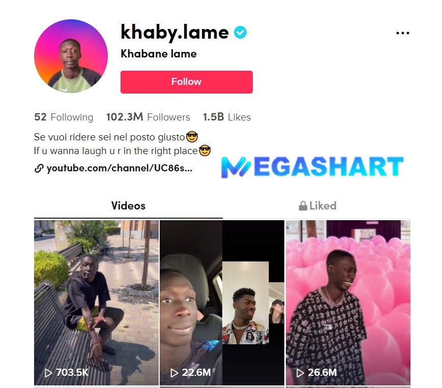442x388 pixels.
Task: Click the blue verified badge icon
Action: click(x=240, y=32)
